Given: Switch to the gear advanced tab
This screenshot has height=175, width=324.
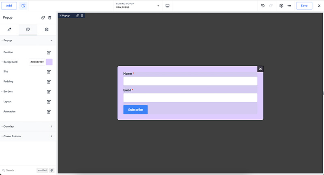Looking at the screenshot, I should pos(47,30).
